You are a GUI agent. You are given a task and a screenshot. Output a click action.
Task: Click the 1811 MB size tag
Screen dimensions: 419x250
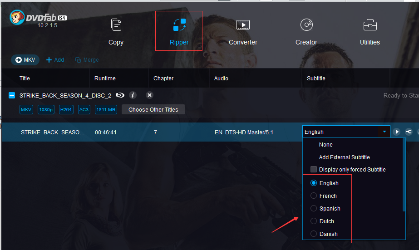tap(106, 109)
